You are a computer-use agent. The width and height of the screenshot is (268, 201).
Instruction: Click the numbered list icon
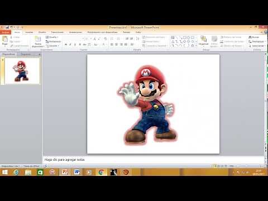click(118, 39)
